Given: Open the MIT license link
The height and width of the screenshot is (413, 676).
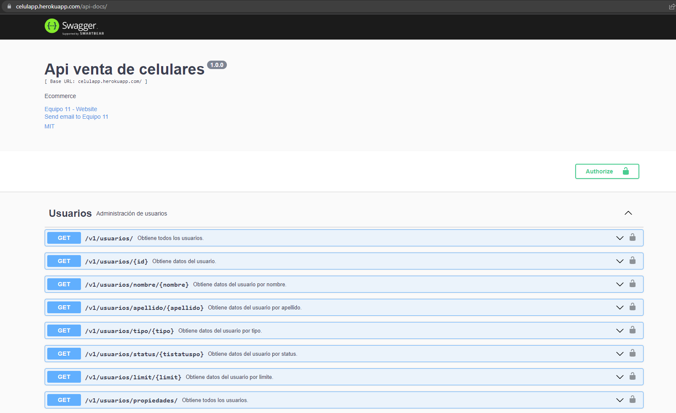Looking at the screenshot, I should (x=49, y=126).
